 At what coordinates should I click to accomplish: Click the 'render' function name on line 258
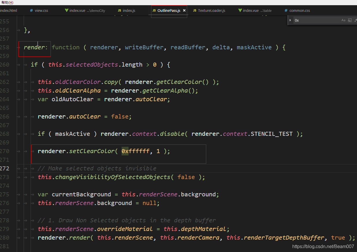pos(34,47)
